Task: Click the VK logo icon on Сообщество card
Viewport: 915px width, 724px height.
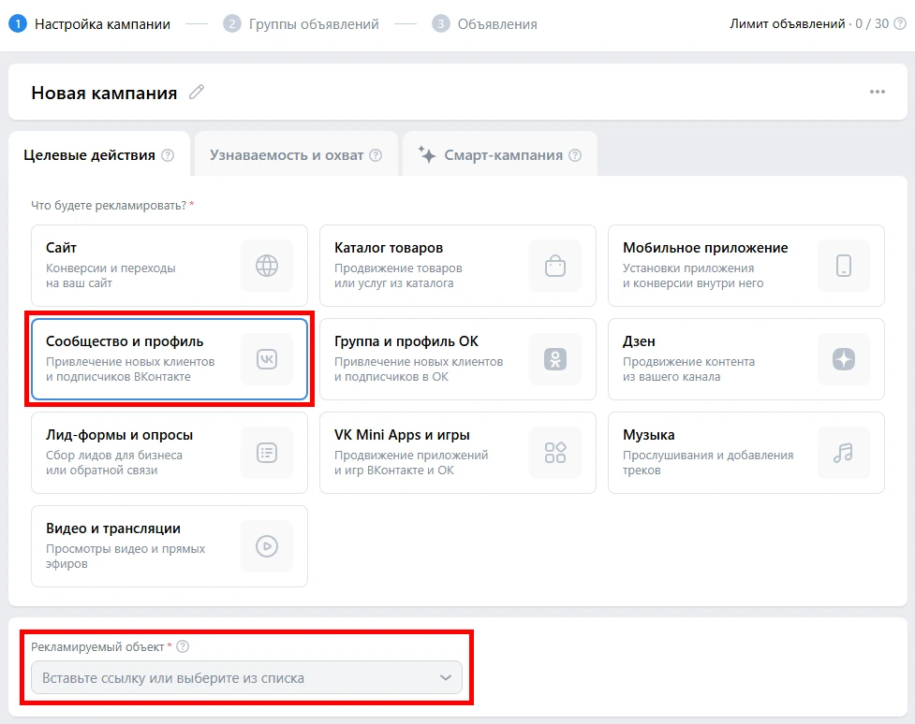Action: [x=267, y=359]
